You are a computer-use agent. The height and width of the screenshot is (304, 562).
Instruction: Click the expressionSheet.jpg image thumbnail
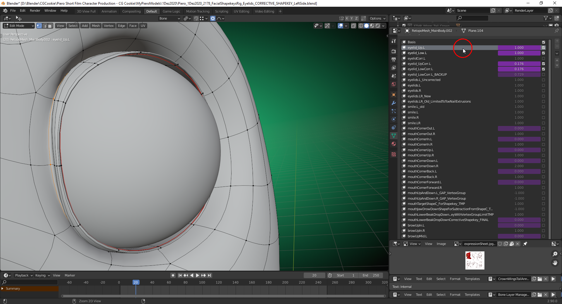click(x=474, y=260)
